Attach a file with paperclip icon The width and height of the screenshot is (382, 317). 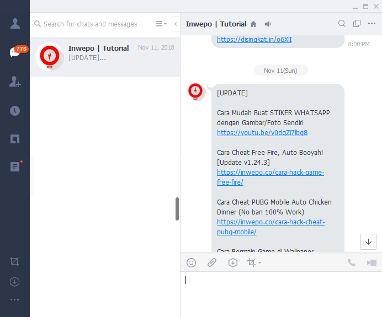tap(212, 262)
